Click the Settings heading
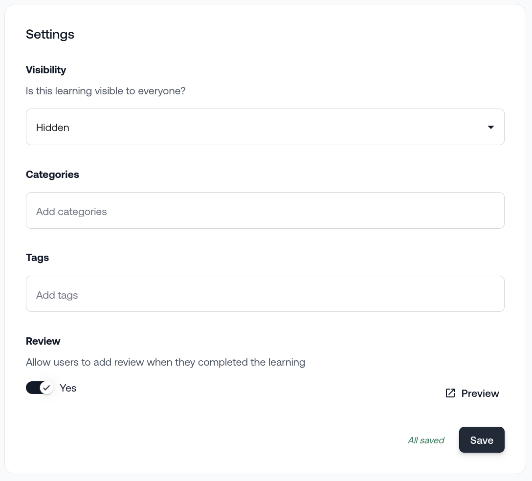The width and height of the screenshot is (532, 481). (50, 34)
